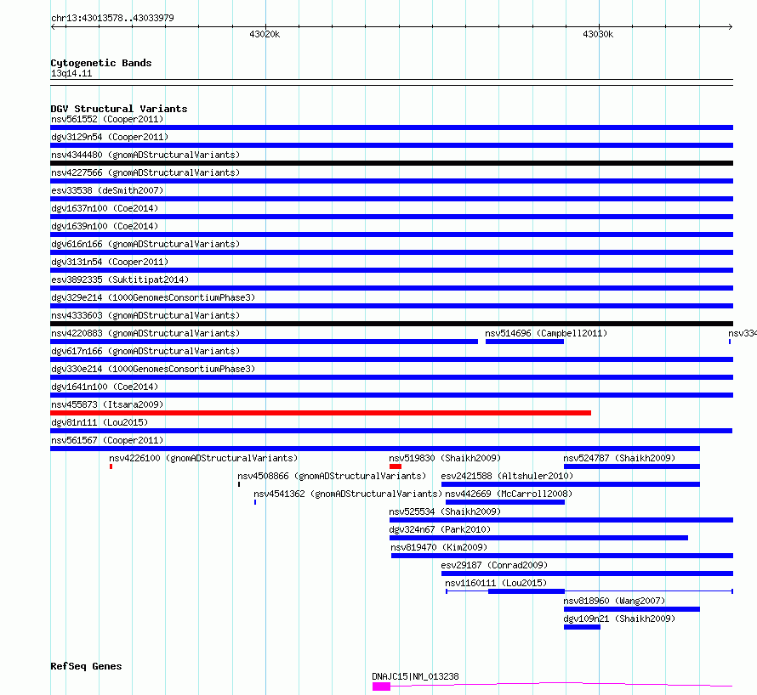
Task: Select the short blue dgv109n21 bar
Action: [x=583, y=627]
